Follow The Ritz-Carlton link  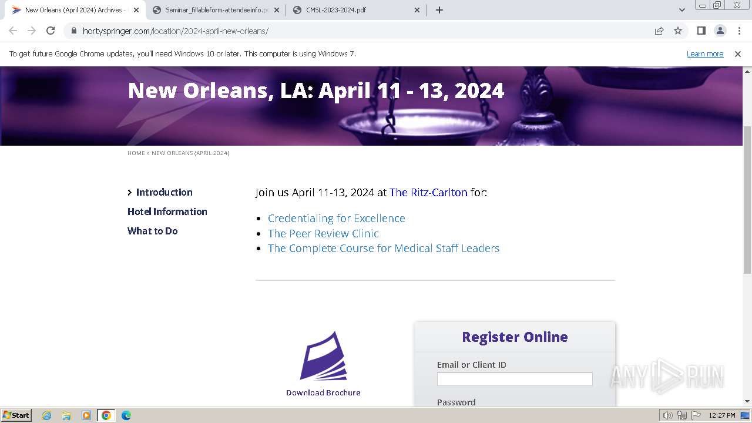pos(428,192)
